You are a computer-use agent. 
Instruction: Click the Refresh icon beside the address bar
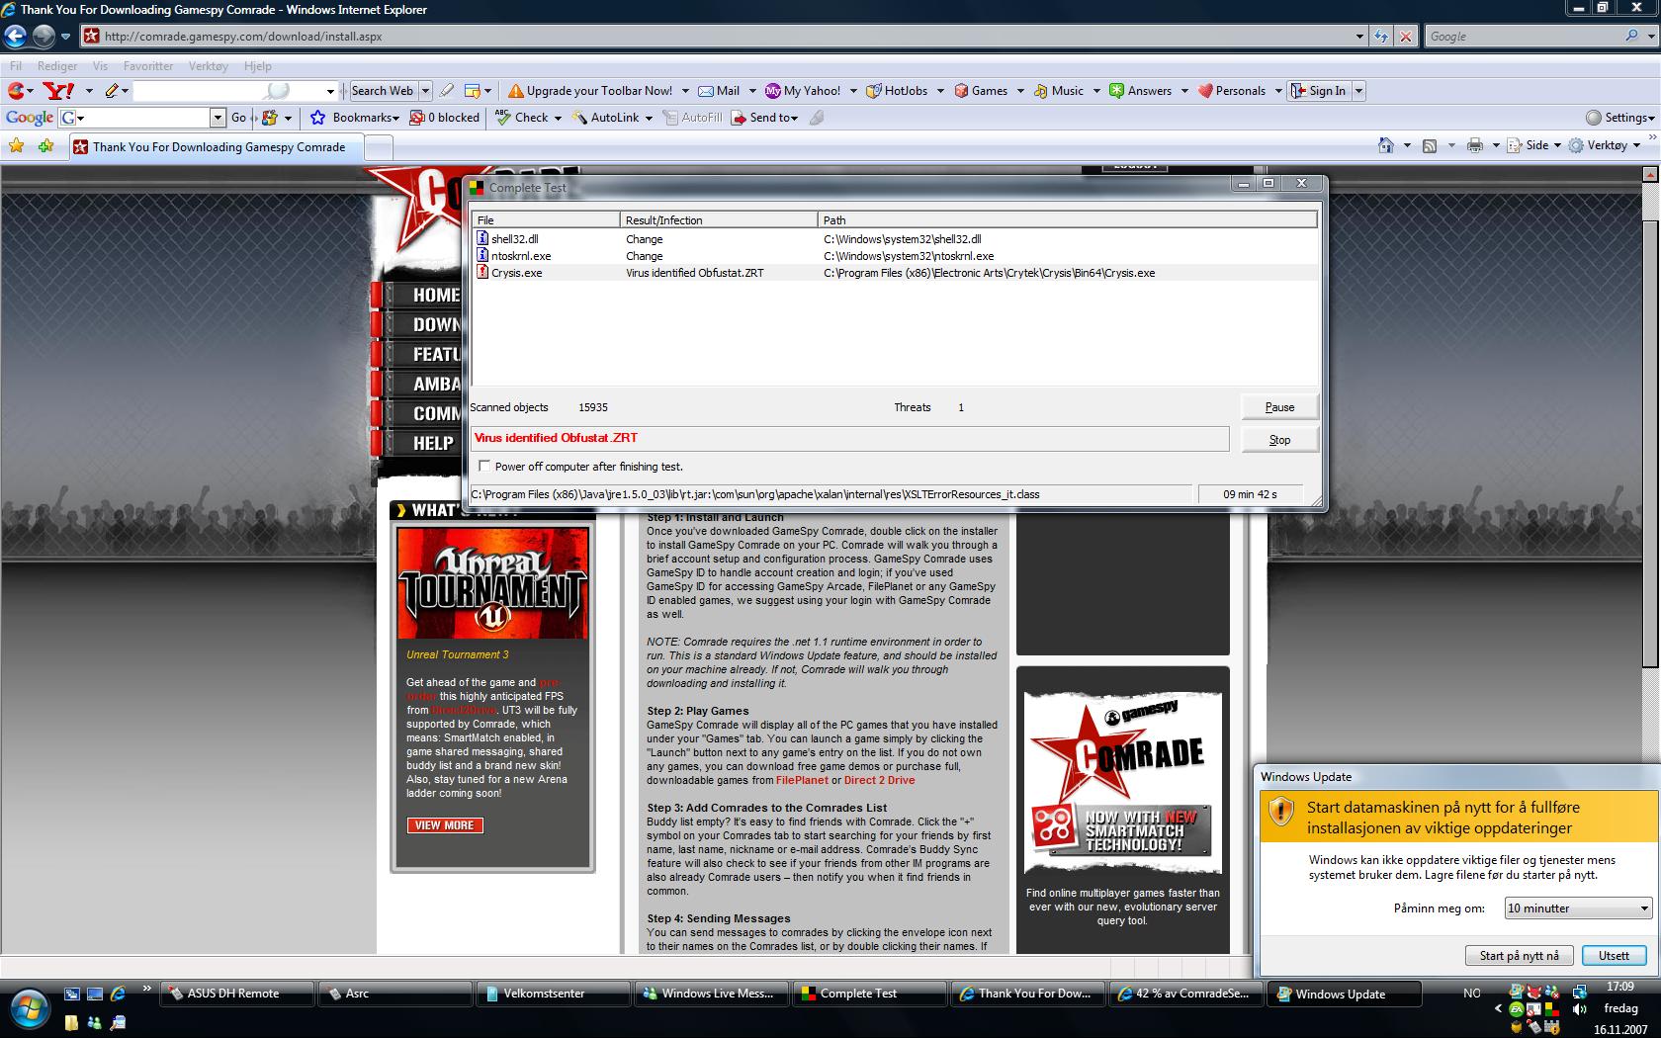coord(1381,37)
